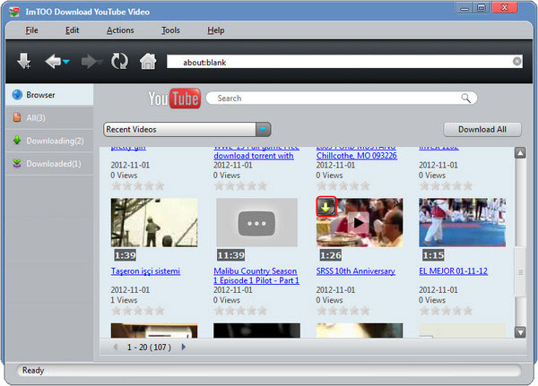Open the EL MEJOR 01-11-12 thumbnail
Image resolution: width=538 pixels, height=386 pixels.
[x=462, y=222]
